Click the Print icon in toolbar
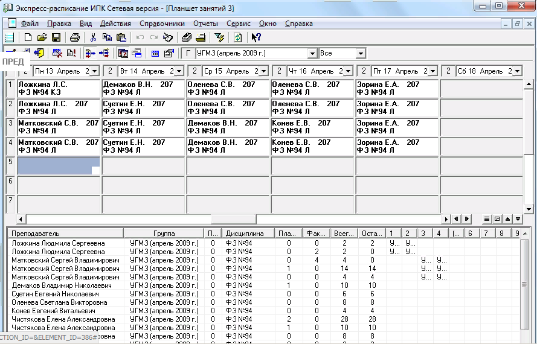The image size is (537, 344). pos(74,38)
